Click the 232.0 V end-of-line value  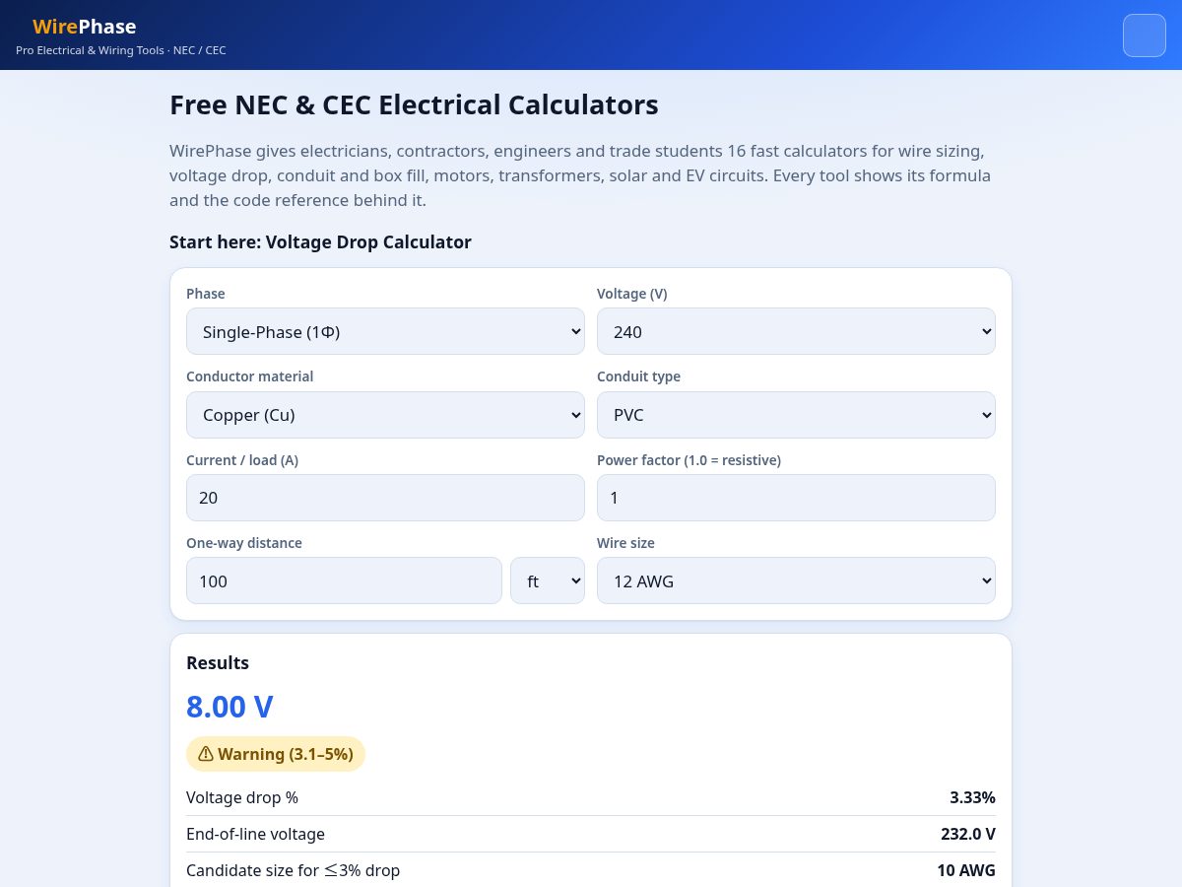pos(967,834)
